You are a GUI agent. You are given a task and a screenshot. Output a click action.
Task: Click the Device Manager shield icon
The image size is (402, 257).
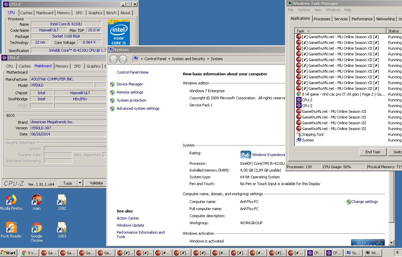tap(112, 84)
